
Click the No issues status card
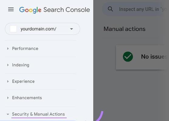(x=142, y=57)
